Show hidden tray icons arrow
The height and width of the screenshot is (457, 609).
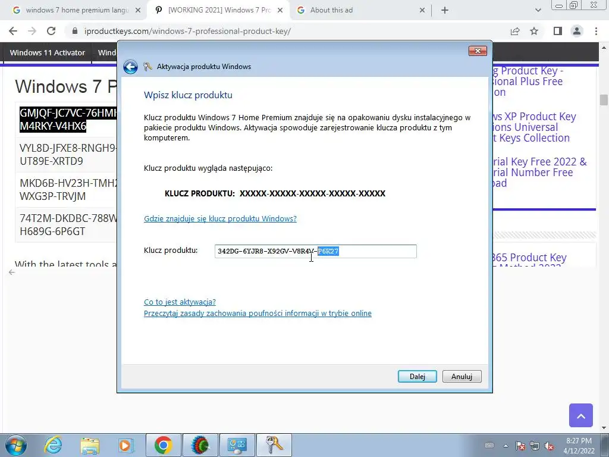click(x=506, y=445)
